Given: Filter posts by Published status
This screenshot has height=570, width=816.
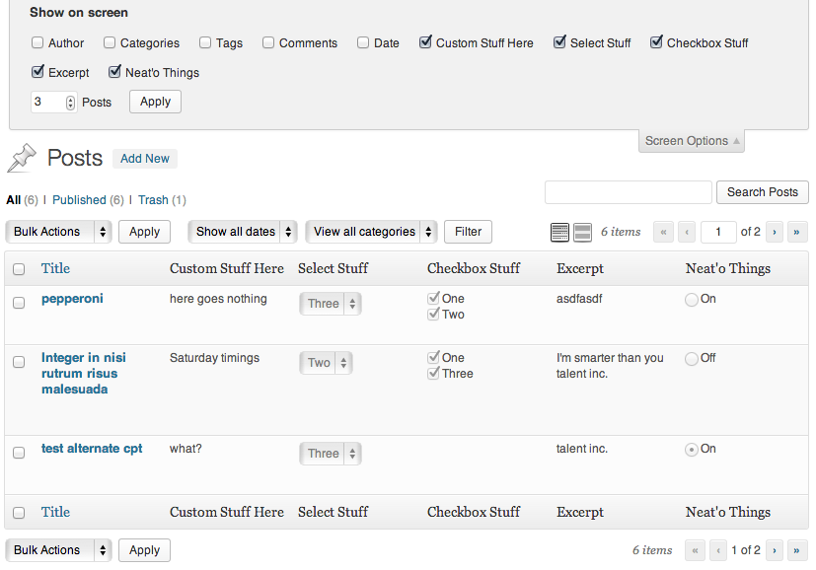Looking at the screenshot, I should [79, 200].
